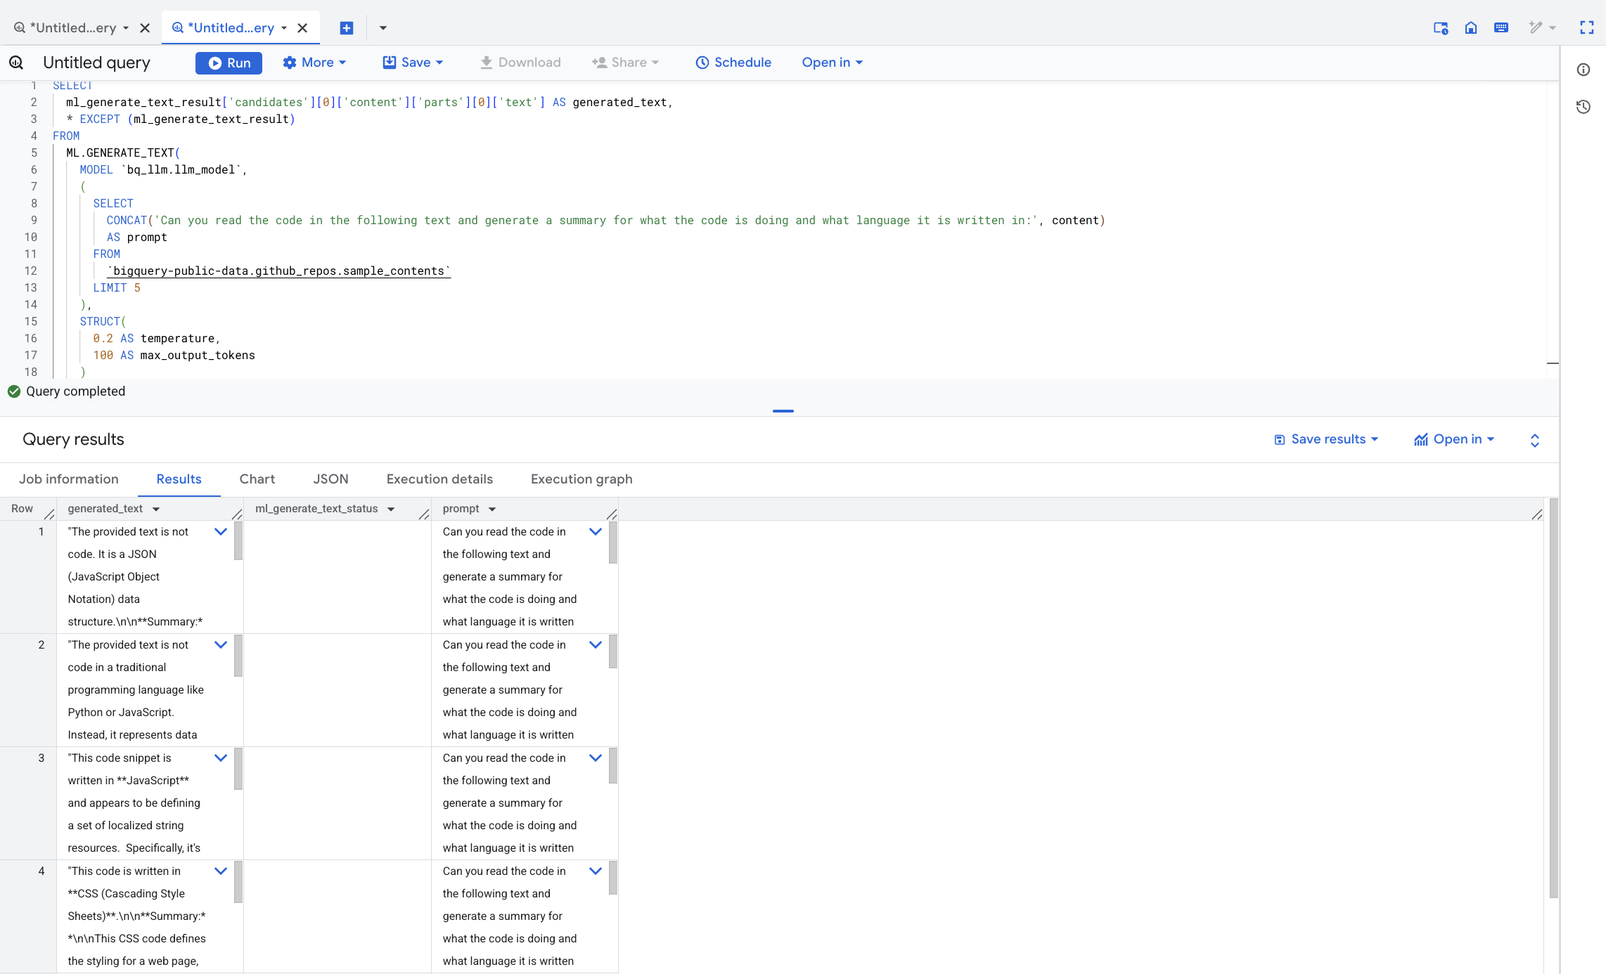Click the 'Untitled query' title
Screen dimensions: 1606x974
click(97, 63)
